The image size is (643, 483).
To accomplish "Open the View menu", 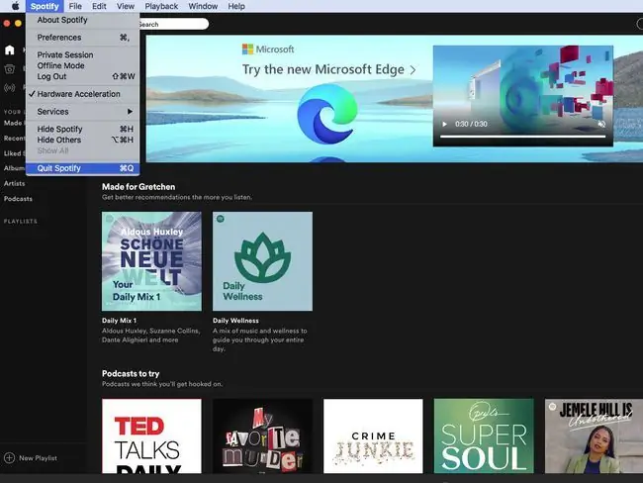I will pos(125,6).
